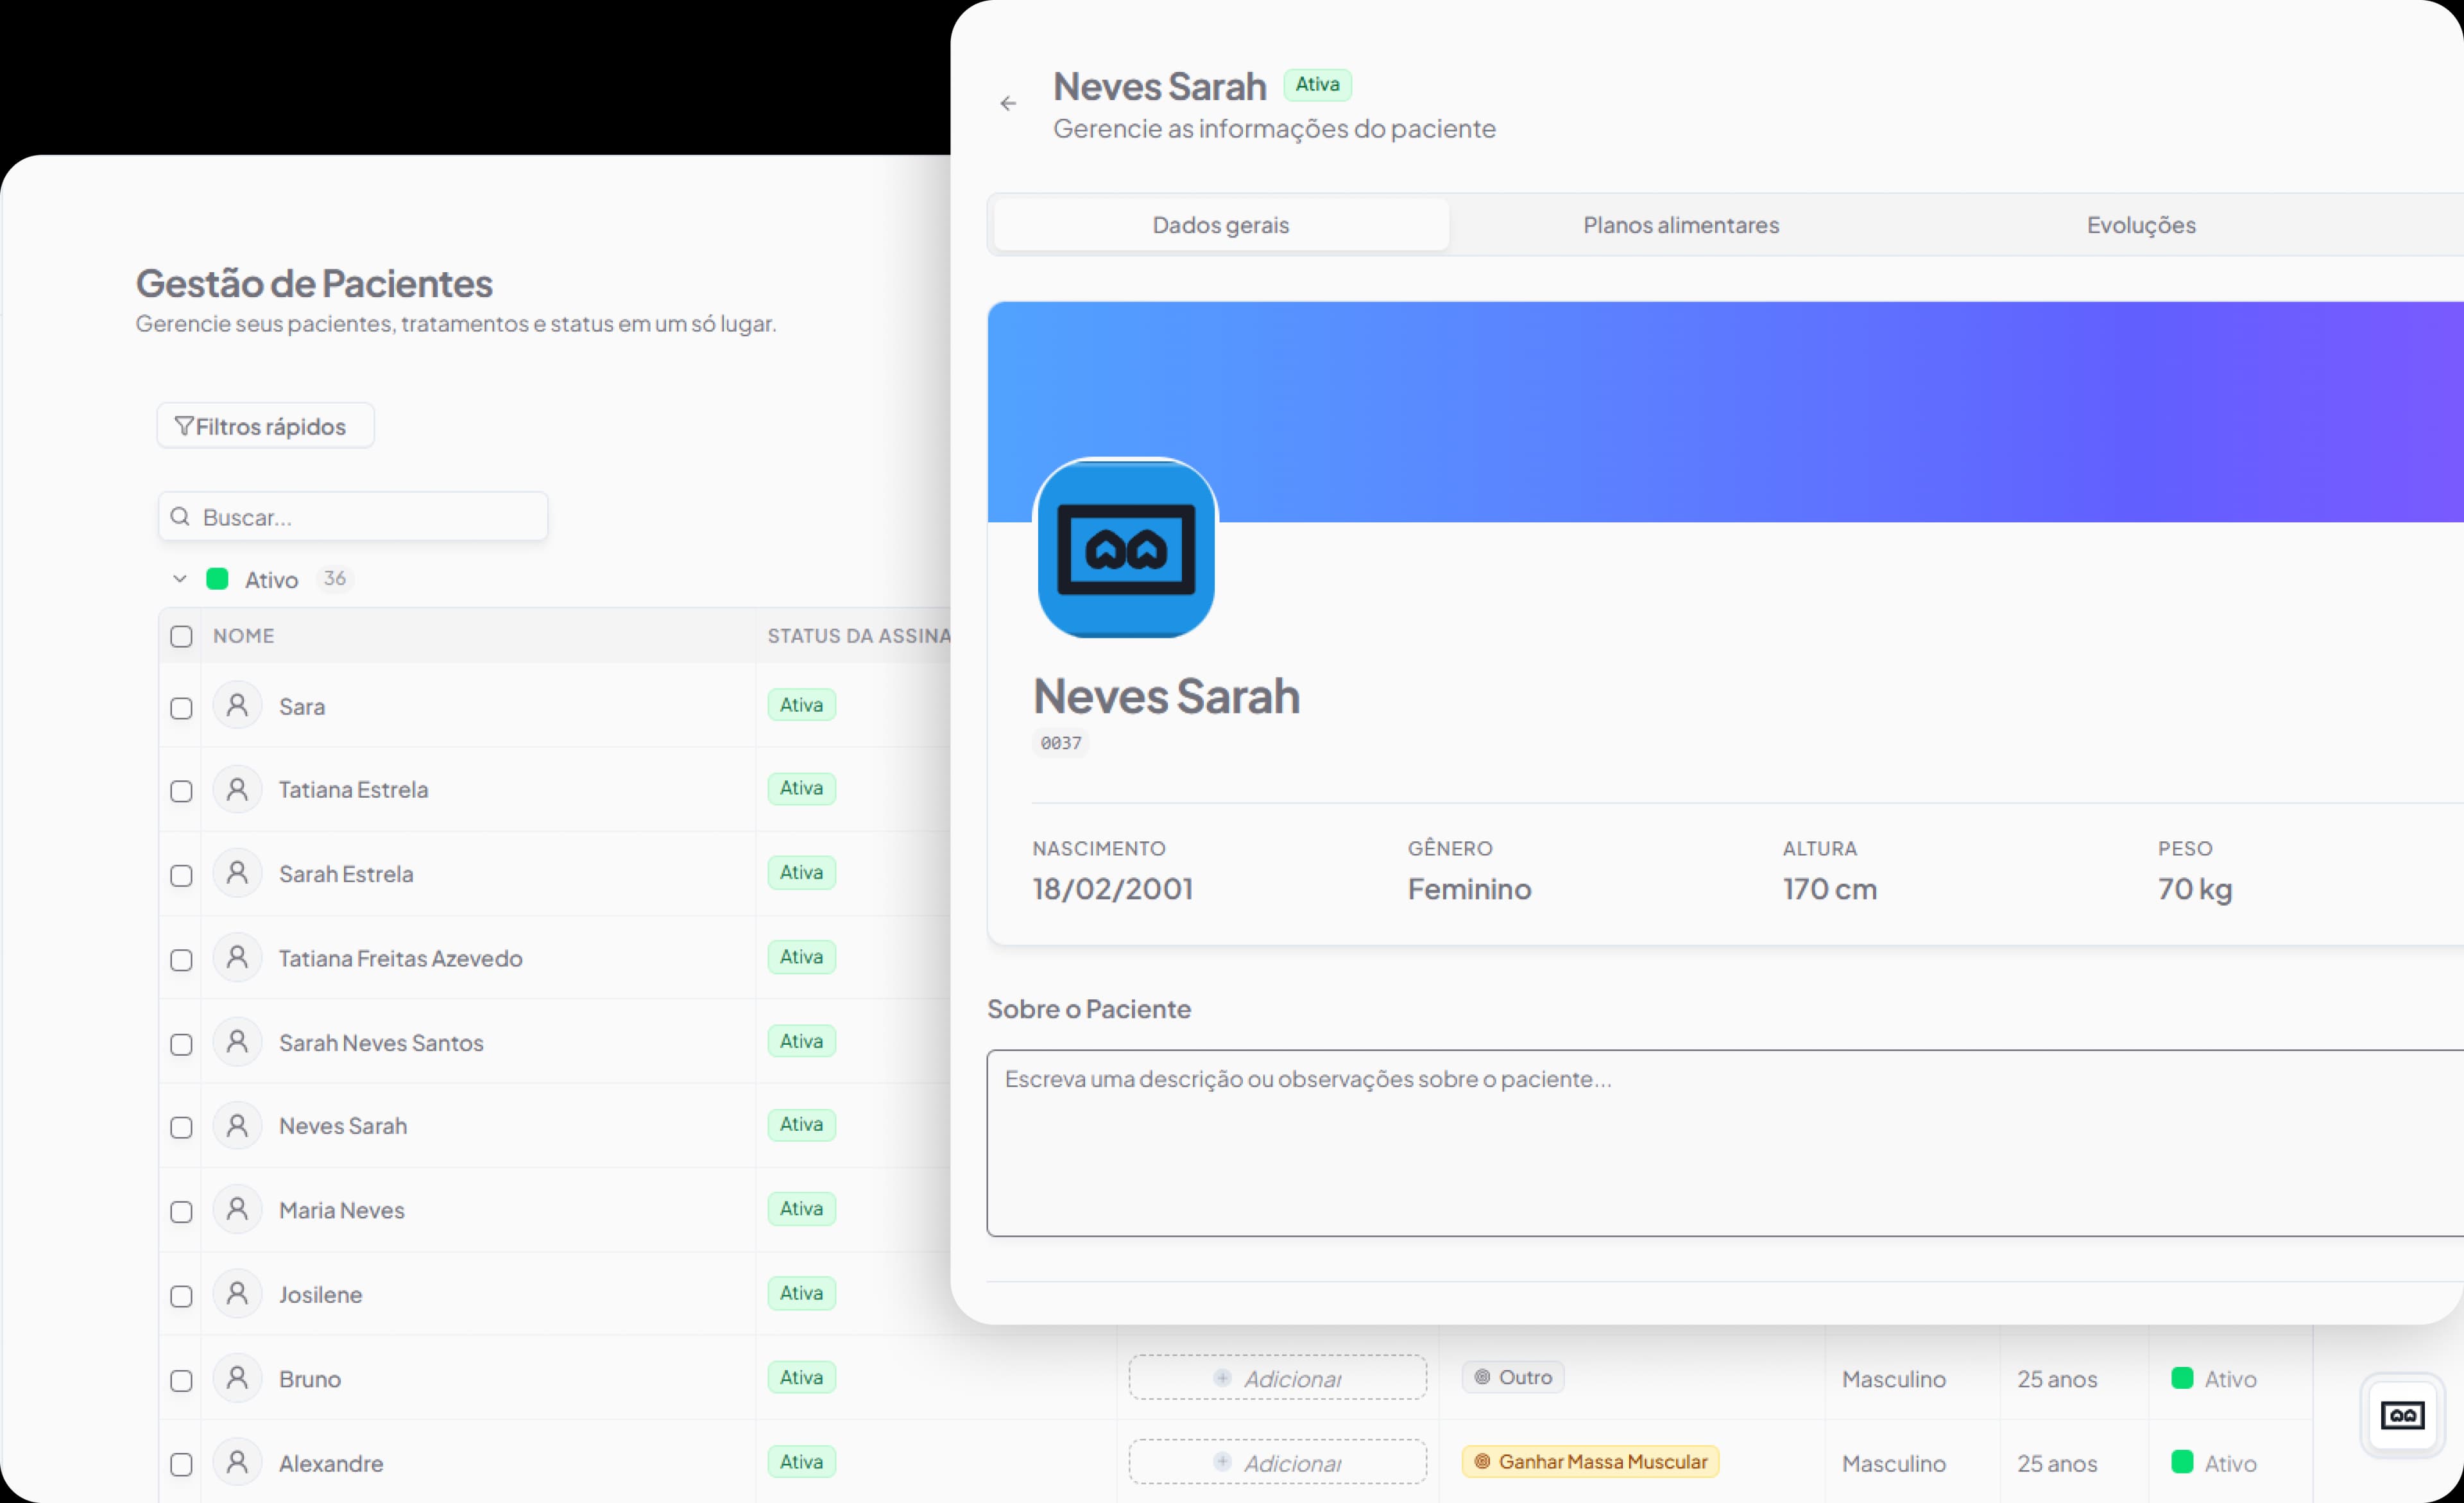2464x1503 pixels.
Task: Open the Sarah Neves Santos patient name
Action: pos(381,1042)
